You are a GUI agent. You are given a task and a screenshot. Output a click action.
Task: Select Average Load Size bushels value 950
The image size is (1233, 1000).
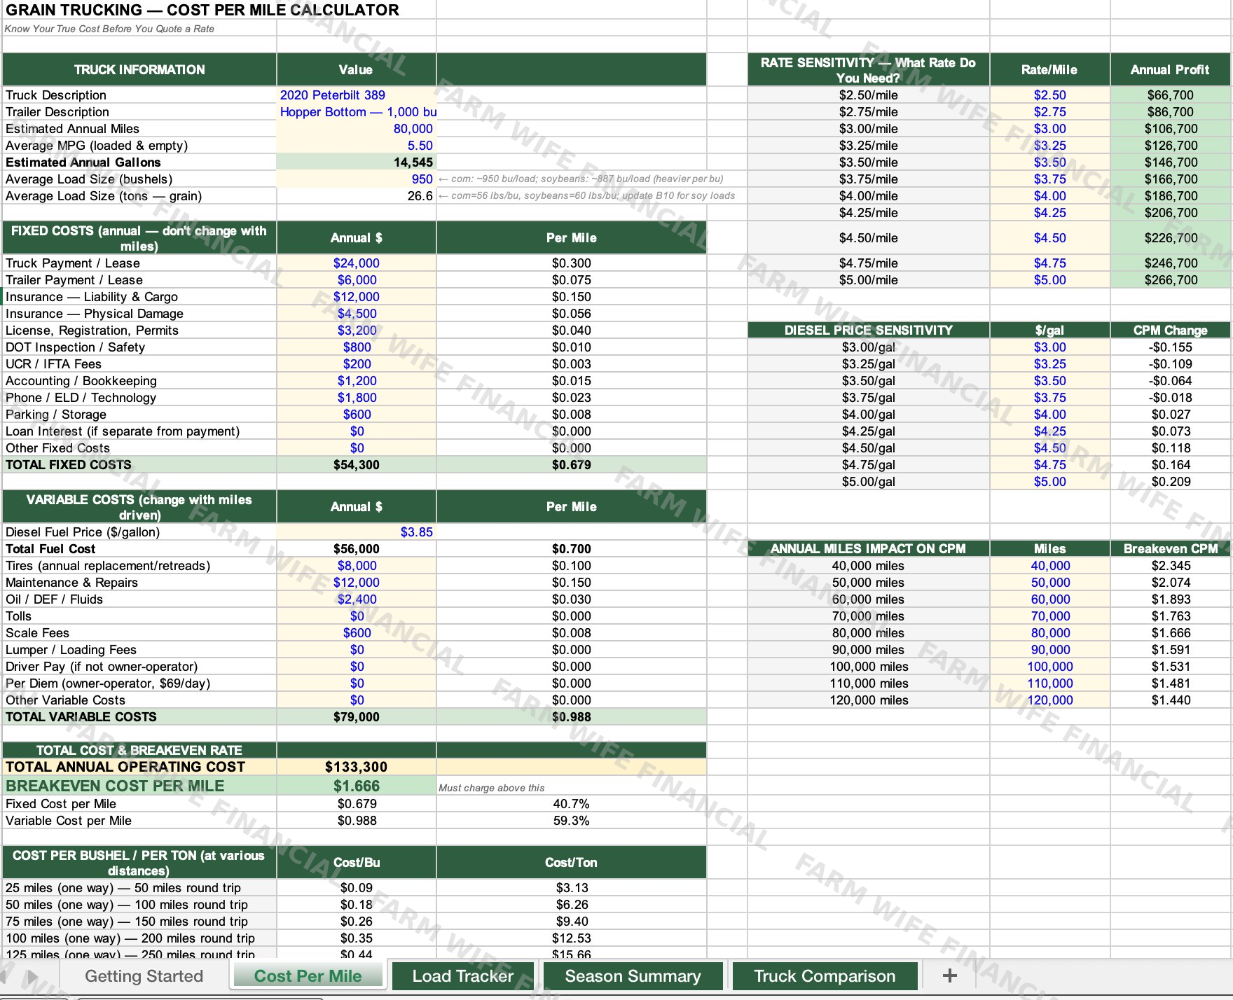click(x=357, y=179)
